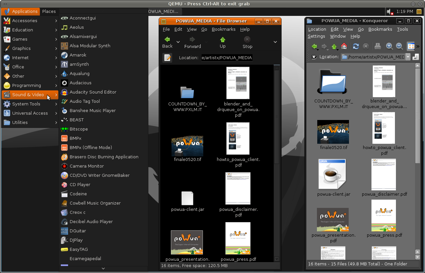This screenshot has width=425, height=273.
Task: Click Up in File Browser toolbar
Action: point(223,42)
